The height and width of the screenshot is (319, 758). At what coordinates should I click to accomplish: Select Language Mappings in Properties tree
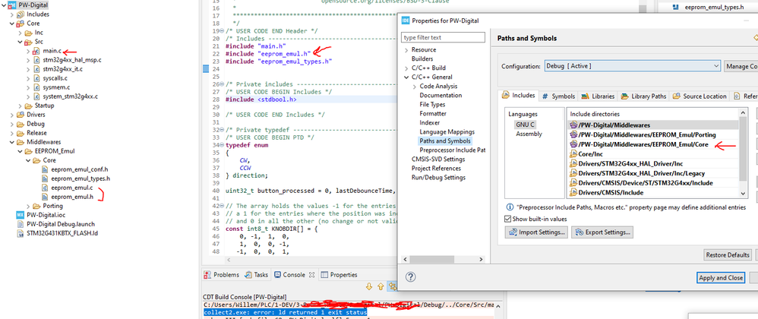447,131
